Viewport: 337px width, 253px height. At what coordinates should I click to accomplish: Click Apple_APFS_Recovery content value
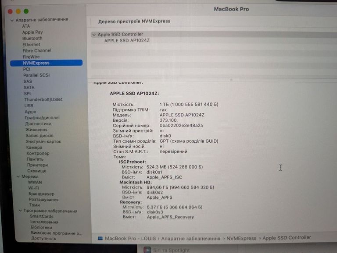170,217
